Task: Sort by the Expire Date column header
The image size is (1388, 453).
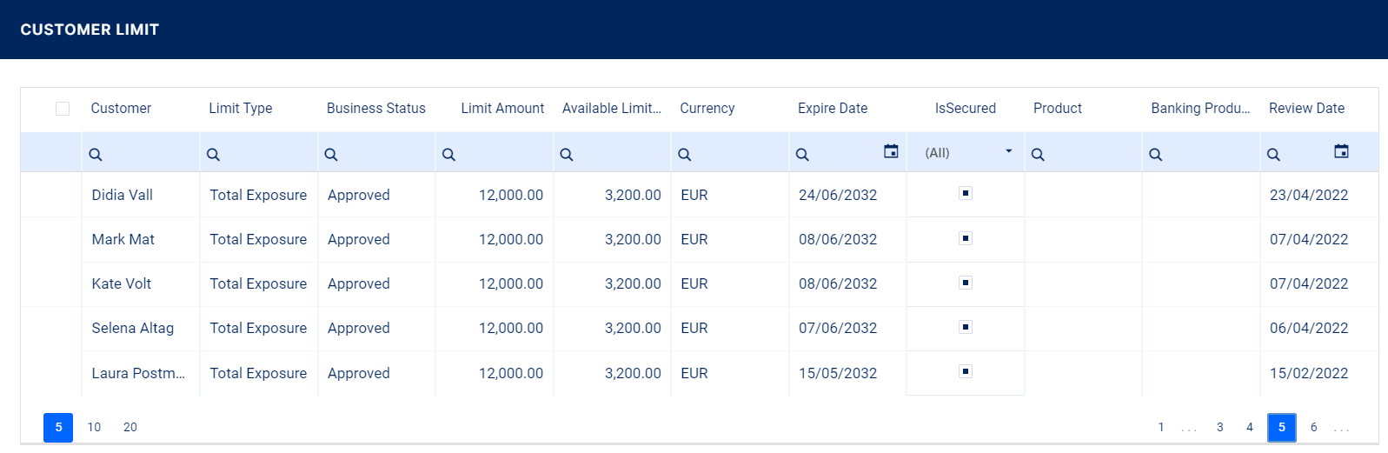Action: [833, 109]
